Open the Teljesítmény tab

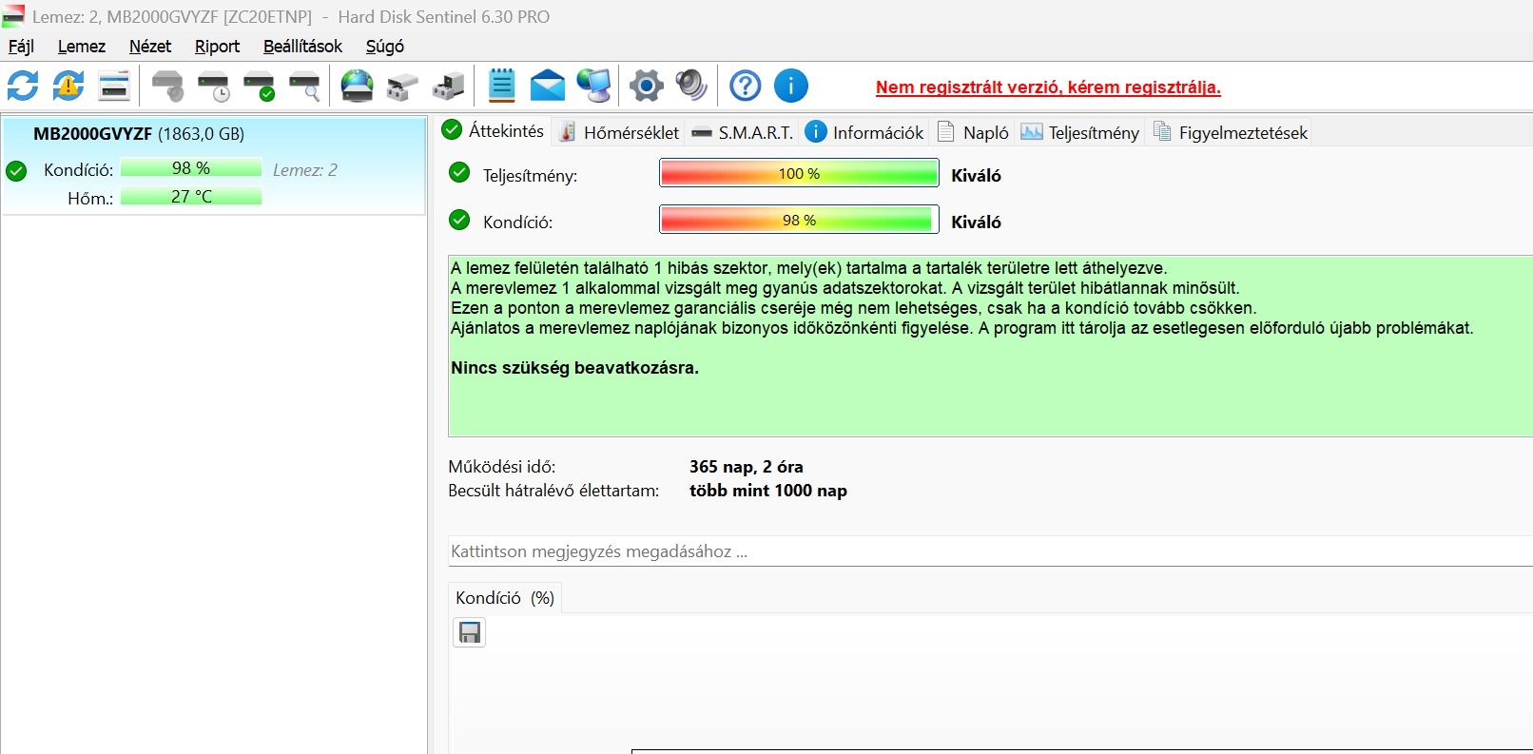tap(1079, 132)
